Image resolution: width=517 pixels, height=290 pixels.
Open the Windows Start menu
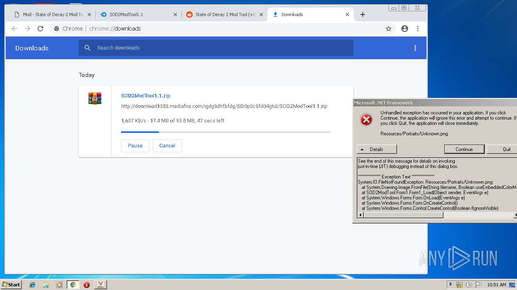tap(11, 284)
